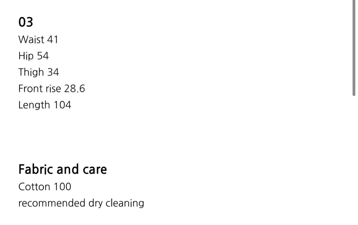Select the hip value 54
This screenshot has width=358, height=225.
43,56
